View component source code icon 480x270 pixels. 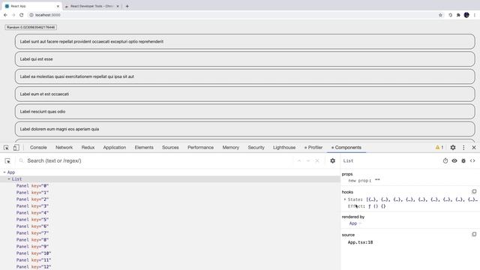472,160
